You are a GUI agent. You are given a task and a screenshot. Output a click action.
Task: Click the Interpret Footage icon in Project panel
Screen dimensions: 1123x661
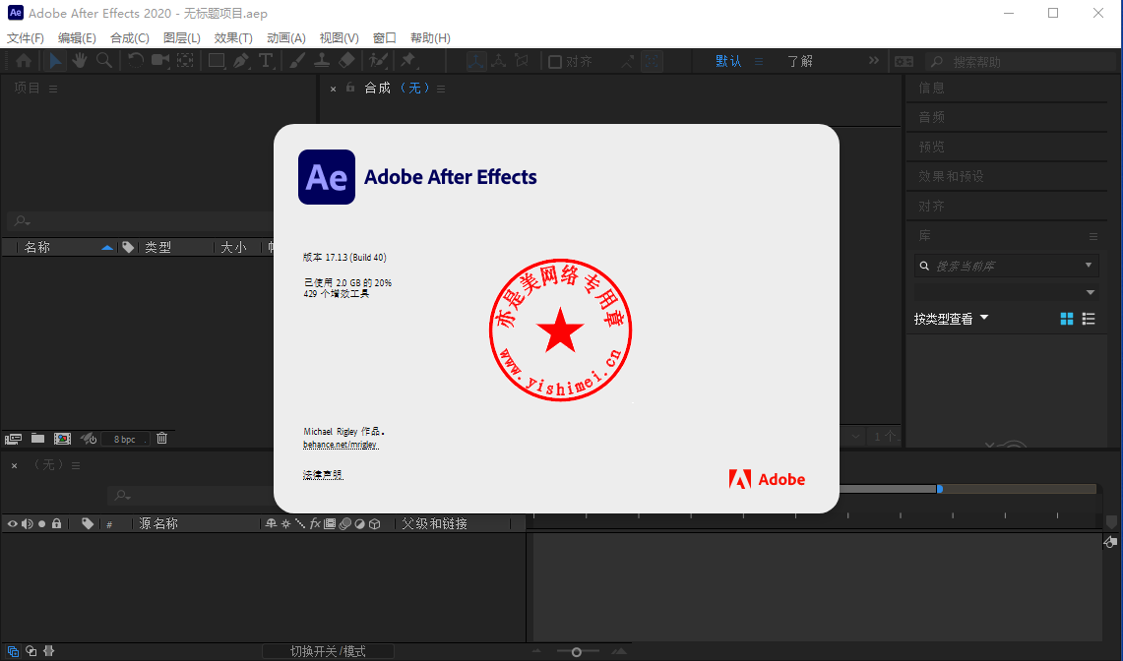tap(13, 439)
